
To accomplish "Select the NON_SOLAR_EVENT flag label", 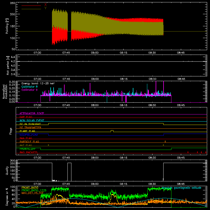I will click(32, 120).
